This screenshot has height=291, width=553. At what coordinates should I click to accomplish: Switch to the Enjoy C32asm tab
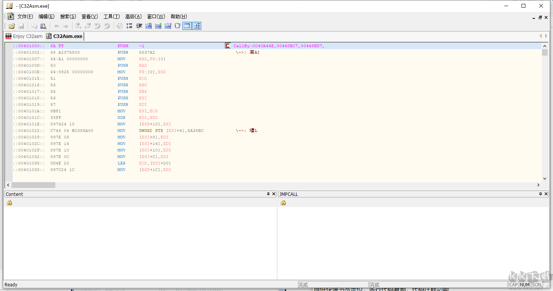[x=24, y=36]
